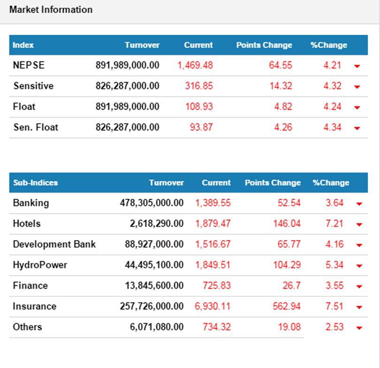Select the Insurance sub-index name

(35, 306)
